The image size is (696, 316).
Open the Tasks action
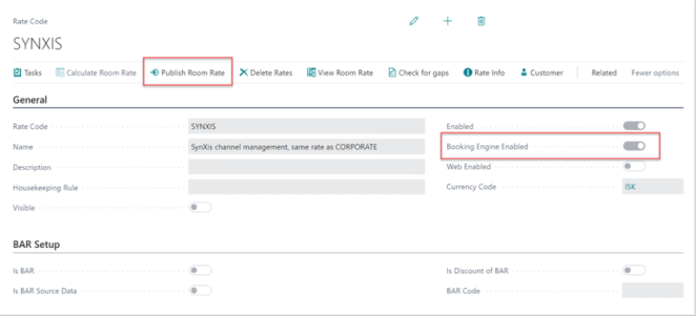(x=28, y=73)
